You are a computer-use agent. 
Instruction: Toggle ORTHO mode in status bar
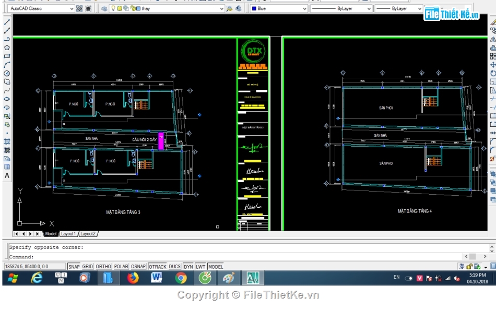tap(103, 267)
